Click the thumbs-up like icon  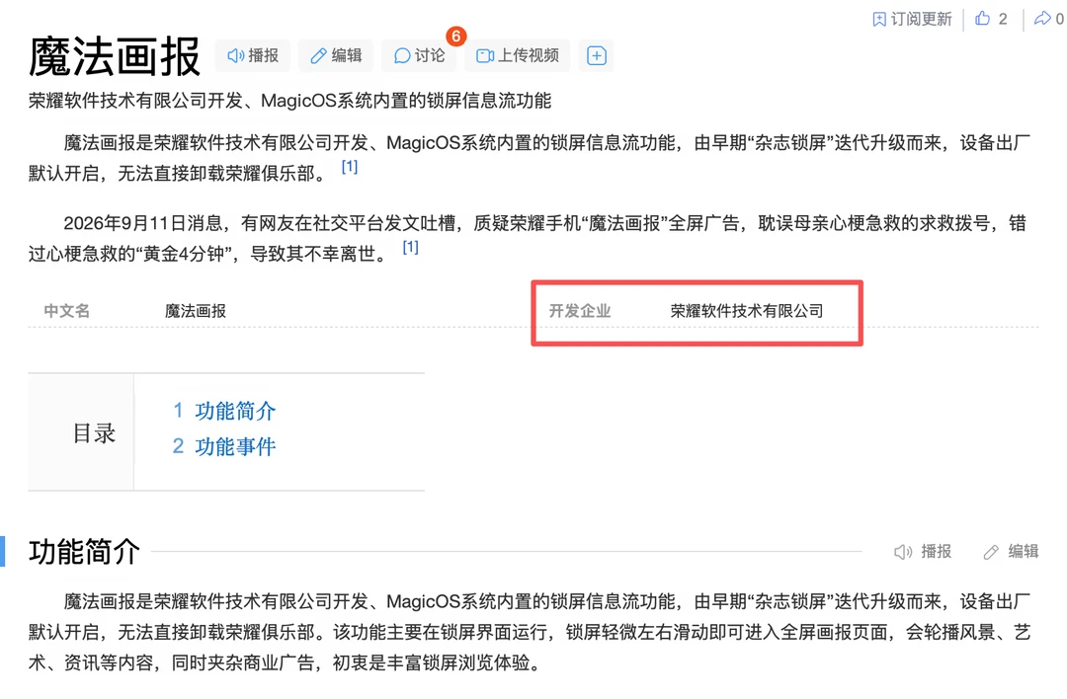pyautogui.click(x=982, y=19)
